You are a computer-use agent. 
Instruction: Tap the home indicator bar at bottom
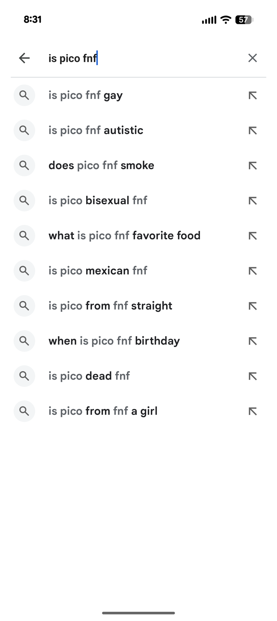pyautogui.click(x=138, y=613)
